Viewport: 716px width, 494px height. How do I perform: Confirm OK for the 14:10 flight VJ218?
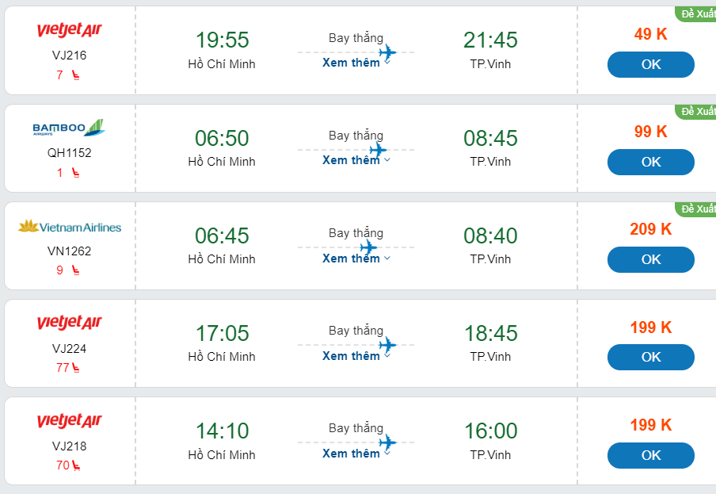(x=650, y=455)
